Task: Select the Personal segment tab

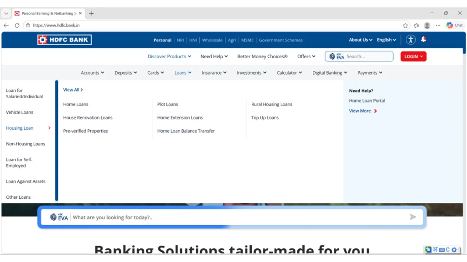Action: click(x=162, y=40)
